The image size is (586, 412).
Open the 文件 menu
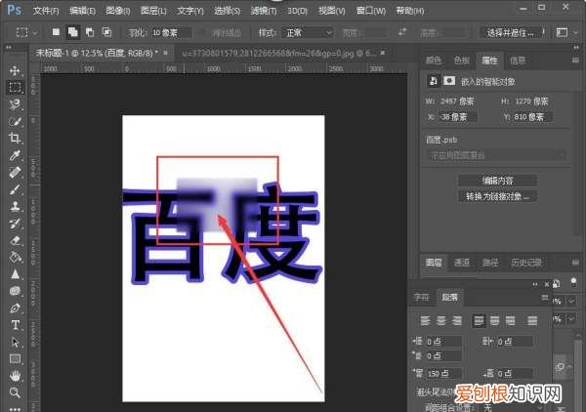coord(46,11)
